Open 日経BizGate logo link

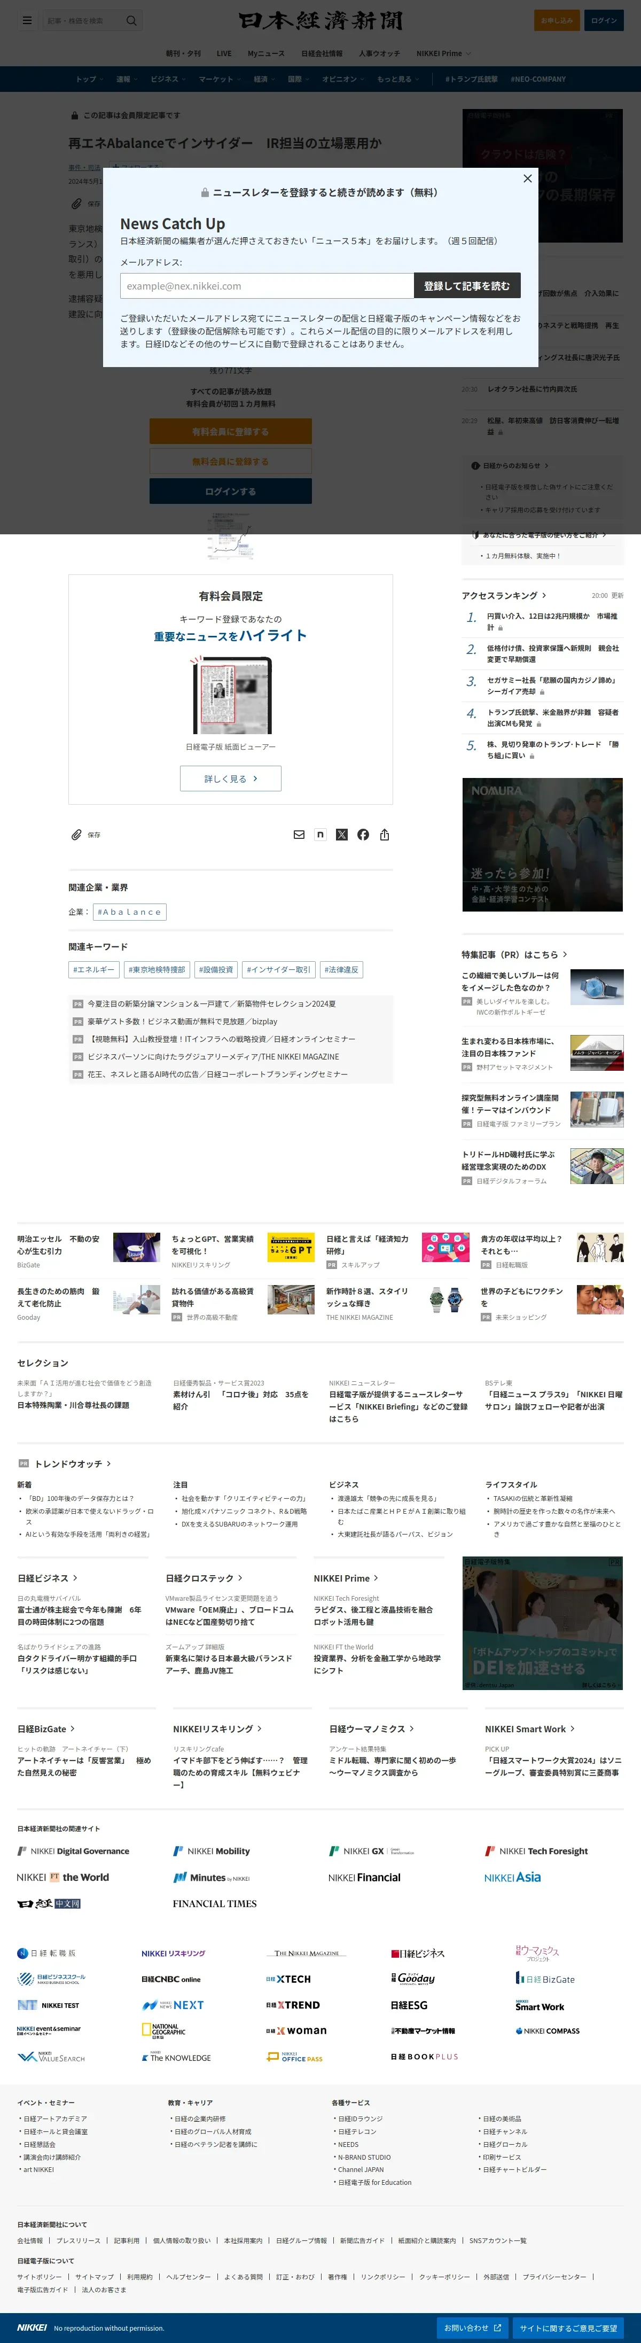pyautogui.click(x=545, y=1978)
